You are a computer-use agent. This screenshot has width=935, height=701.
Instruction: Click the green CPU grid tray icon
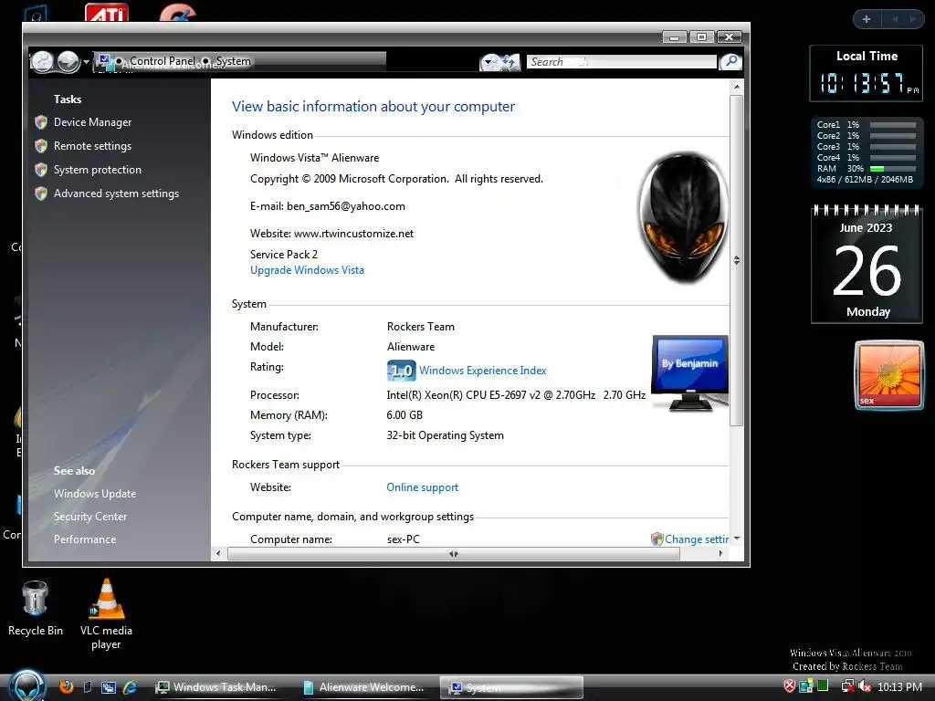pos(823,685)
